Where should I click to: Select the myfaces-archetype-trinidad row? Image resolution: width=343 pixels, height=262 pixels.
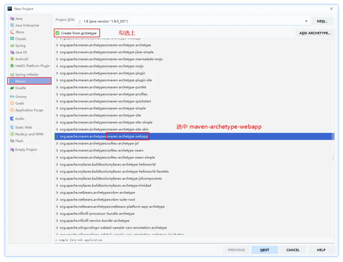[194, 186]
